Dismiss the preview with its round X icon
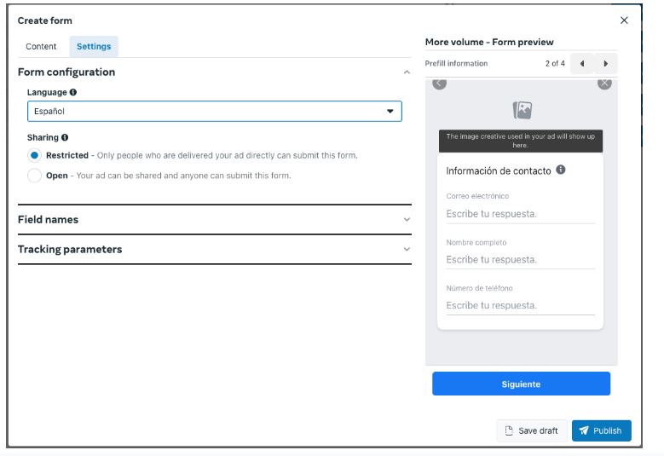 pyautogui.click(x=604, y=84)
